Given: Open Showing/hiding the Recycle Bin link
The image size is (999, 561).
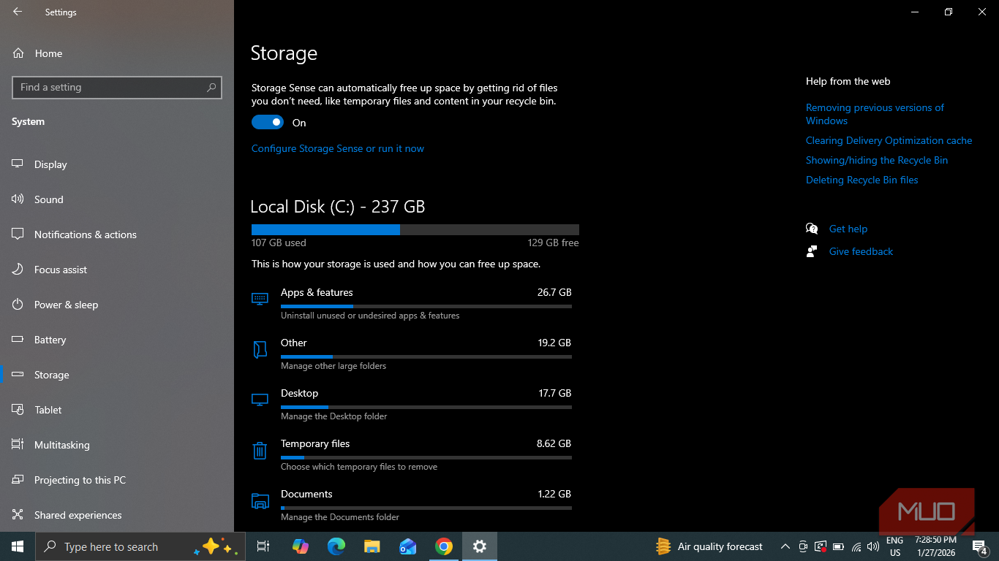Looking at the screenshot, I should (876, 160).
